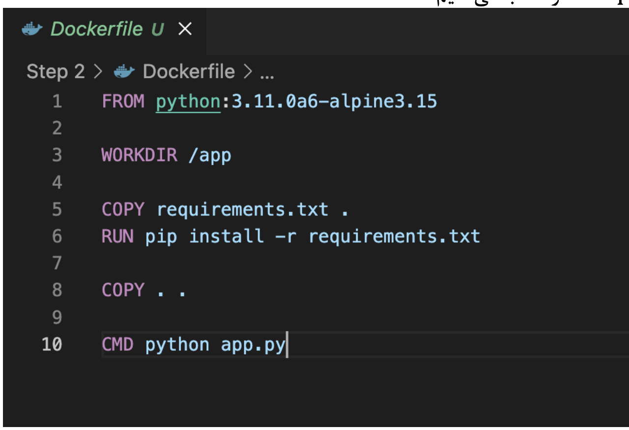
Task: Click the breadcrumb ellipsis symbol list
Action: pos(267,73)
